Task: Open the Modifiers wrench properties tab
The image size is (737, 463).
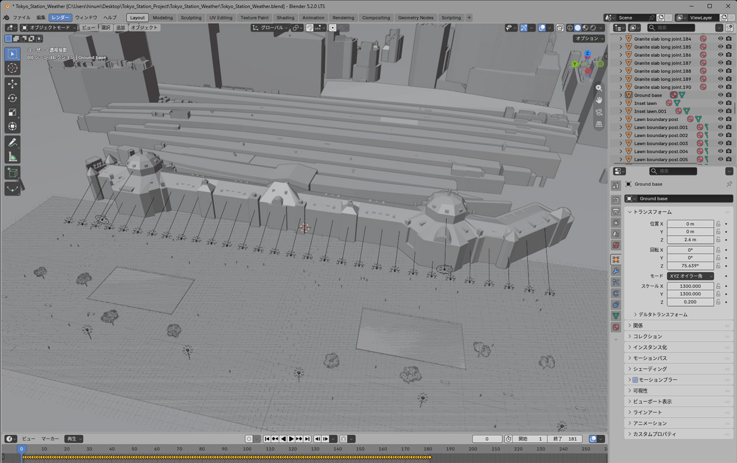Action: pyautogui.click(x=616, y=271)
